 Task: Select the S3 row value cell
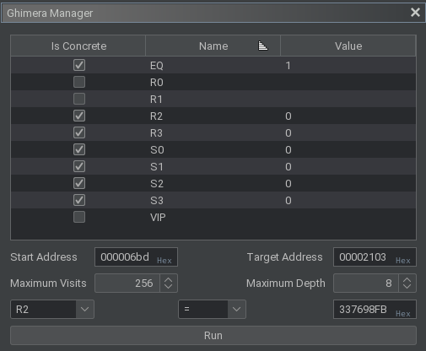(348, 200)
